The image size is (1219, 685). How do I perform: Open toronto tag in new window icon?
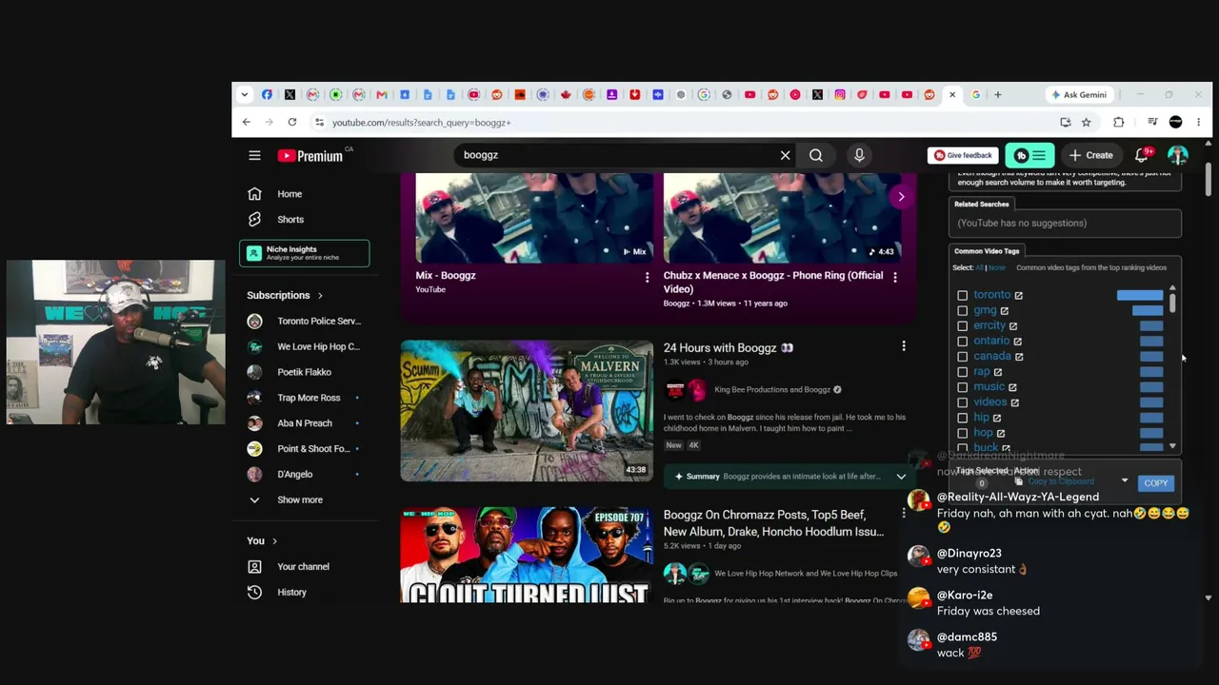tap(1018, 296)
